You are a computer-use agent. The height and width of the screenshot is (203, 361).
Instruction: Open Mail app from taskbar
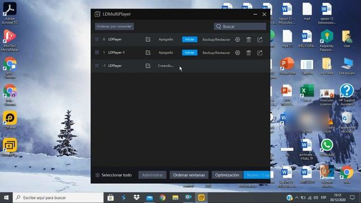click(149, 197)
